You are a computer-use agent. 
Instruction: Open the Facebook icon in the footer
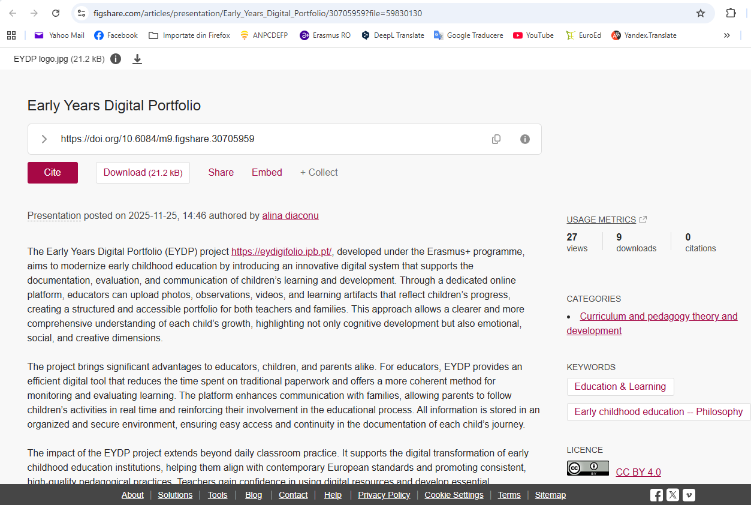[x=657, y=495]
